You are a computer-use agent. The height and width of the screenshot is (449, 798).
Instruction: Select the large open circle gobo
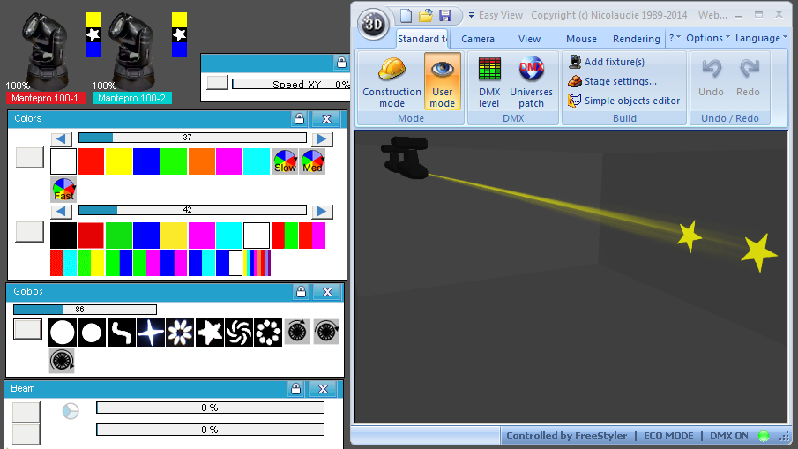coord(62,333)
